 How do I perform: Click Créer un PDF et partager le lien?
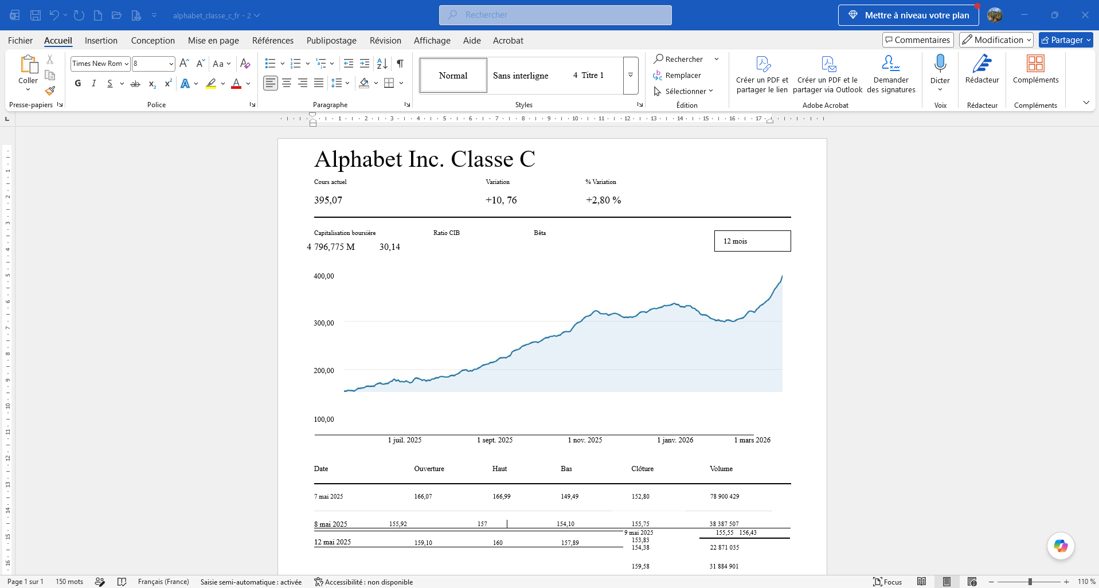coord(762,75)
